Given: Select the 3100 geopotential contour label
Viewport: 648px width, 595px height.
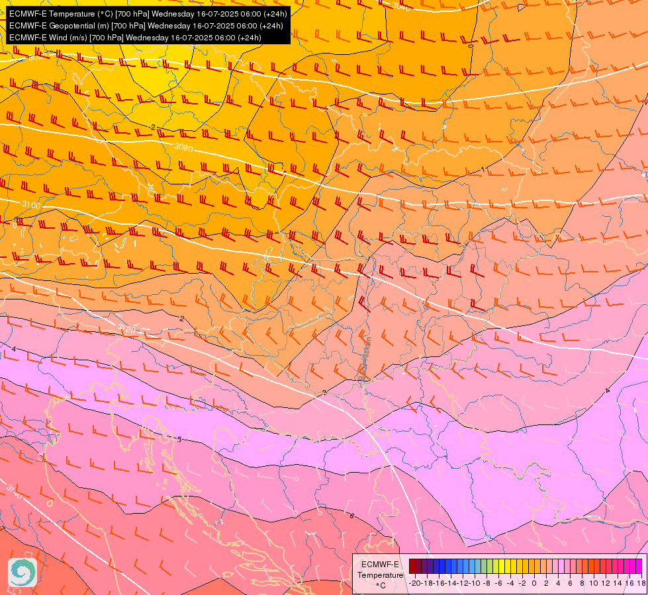Looking at the screenshot, I should tap(31, 205).
